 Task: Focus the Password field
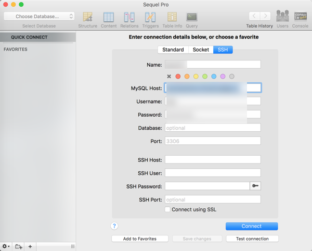213,115
